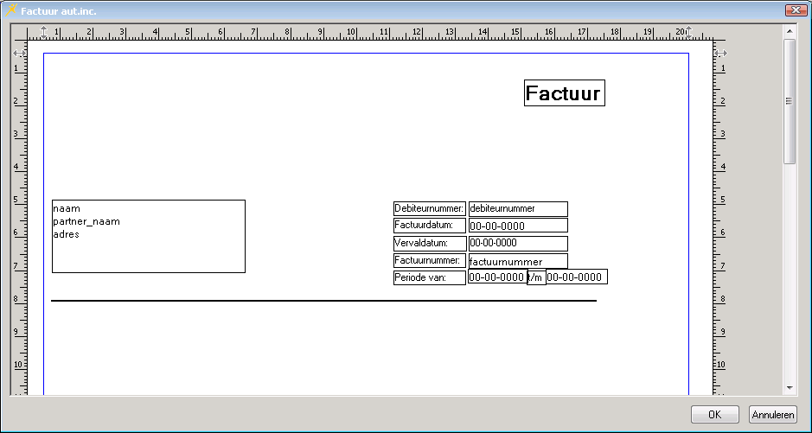Click the vertical scrollbar thumb
Image resolution: width=812 pixels, height=433 pixels.
click(x=789, y=100)
